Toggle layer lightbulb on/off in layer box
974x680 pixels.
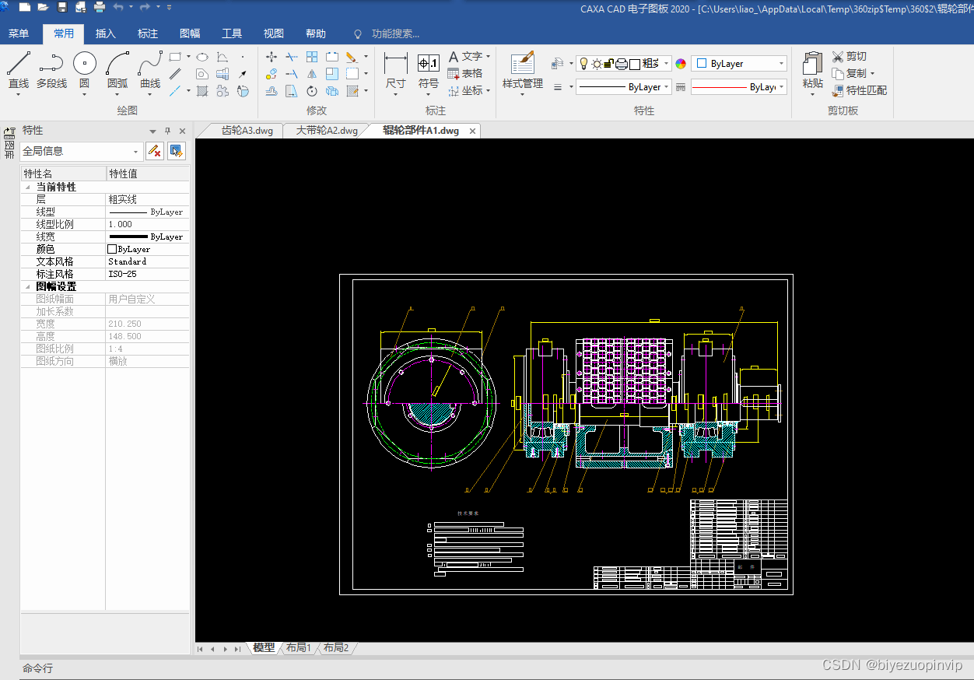(583, 64)
